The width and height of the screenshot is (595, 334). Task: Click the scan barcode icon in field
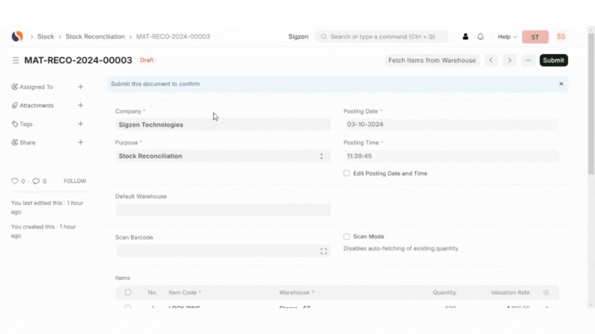[324, 251]
